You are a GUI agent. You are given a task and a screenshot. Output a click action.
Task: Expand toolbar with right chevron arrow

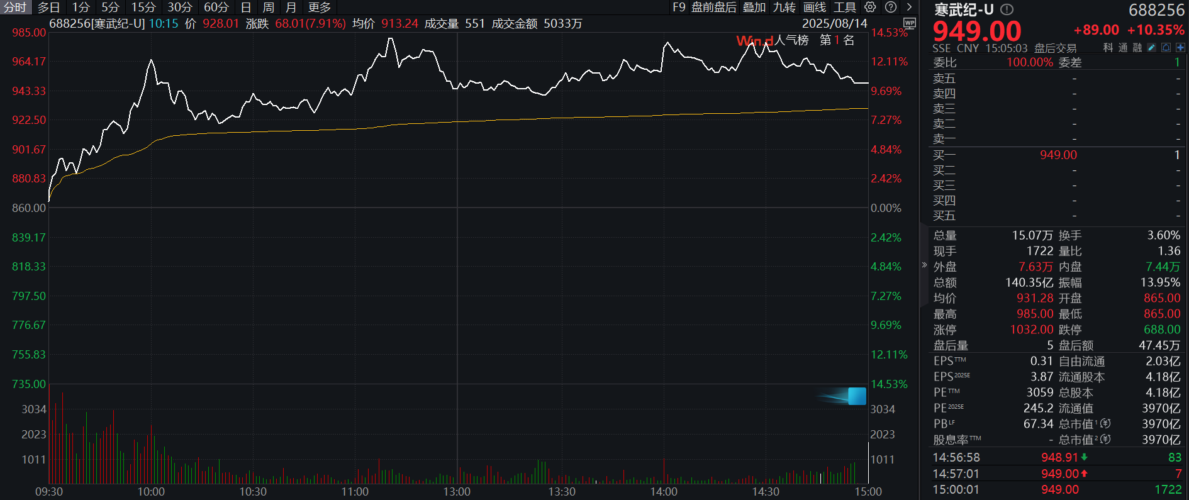pyautogui.click(x=909, y=7)
